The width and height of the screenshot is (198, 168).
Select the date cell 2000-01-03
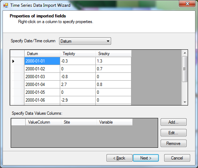coord(42,77)
